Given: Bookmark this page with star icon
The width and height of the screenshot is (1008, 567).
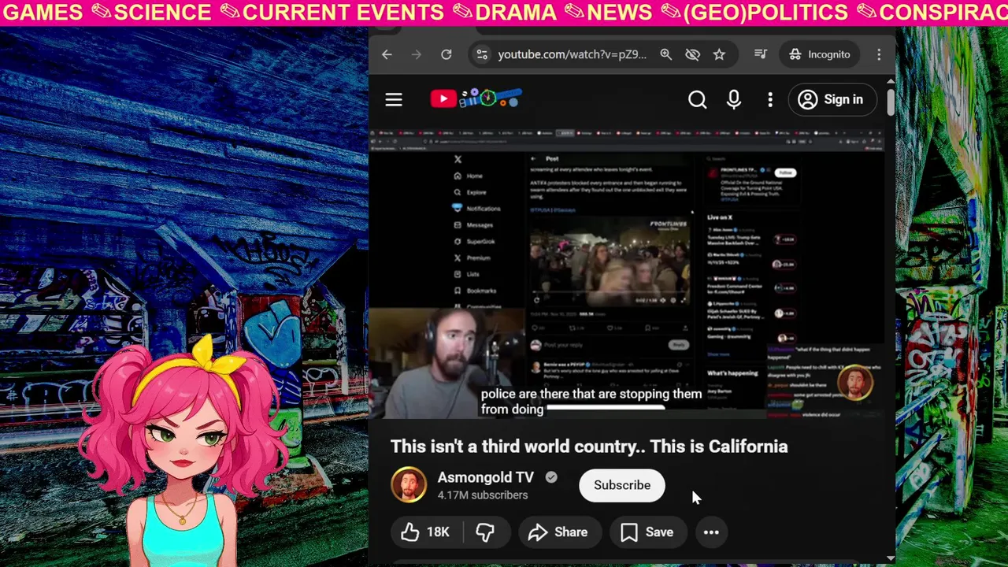Looking at the screenshot, I should (x=719, y=54).
